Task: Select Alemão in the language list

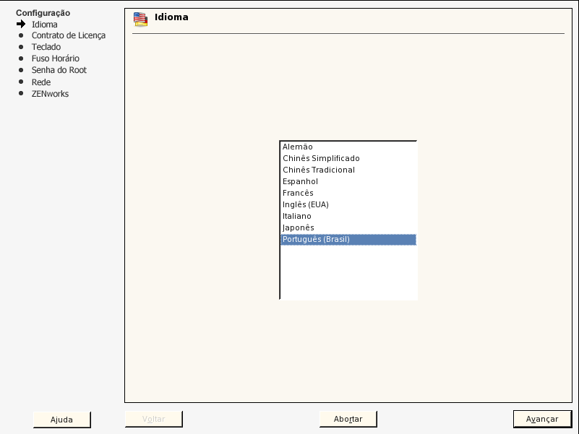Action: tap(348, 147)
